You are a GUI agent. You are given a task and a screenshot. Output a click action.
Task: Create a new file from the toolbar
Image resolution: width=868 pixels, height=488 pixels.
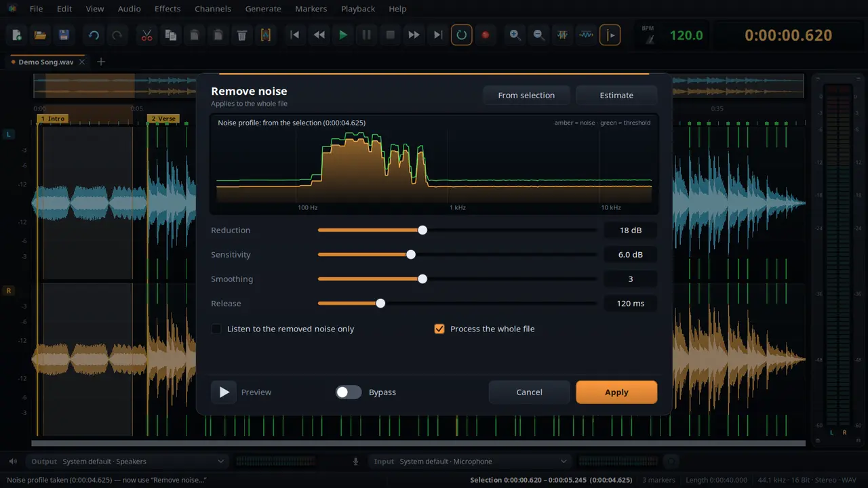[x=17, y=35]
